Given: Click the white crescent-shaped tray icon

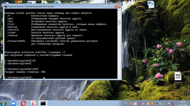Looking at the screenshot, I should tap(144, 103).
